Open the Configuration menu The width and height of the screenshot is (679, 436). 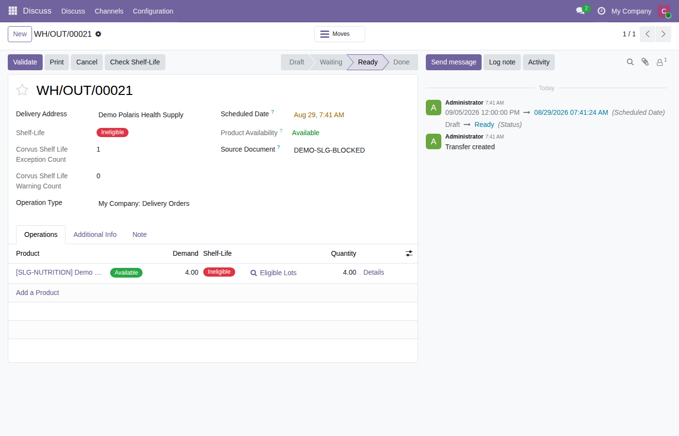pyautogui.click(x=153, y=11)
